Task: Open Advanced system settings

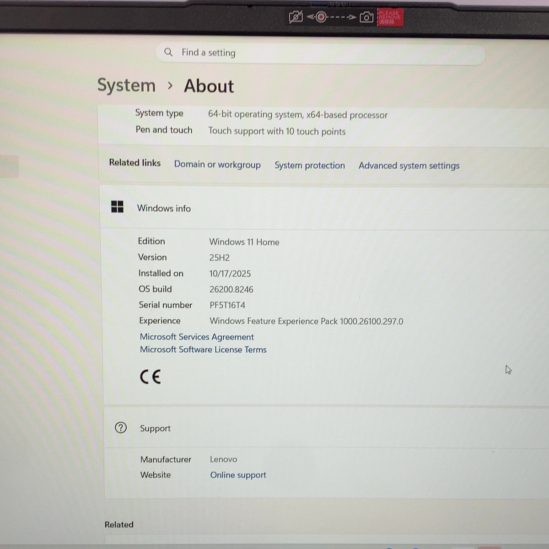Action: pos(409,166)
